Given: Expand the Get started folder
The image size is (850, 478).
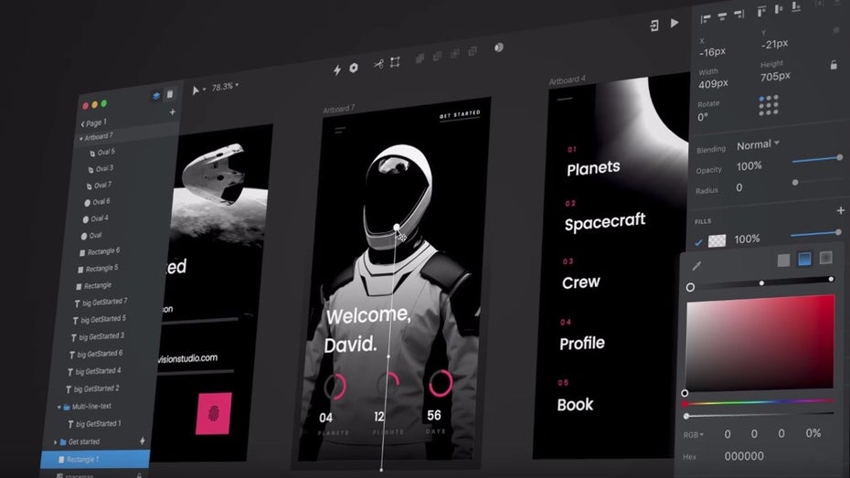Looking at the screenshot, I should point(57,442).
